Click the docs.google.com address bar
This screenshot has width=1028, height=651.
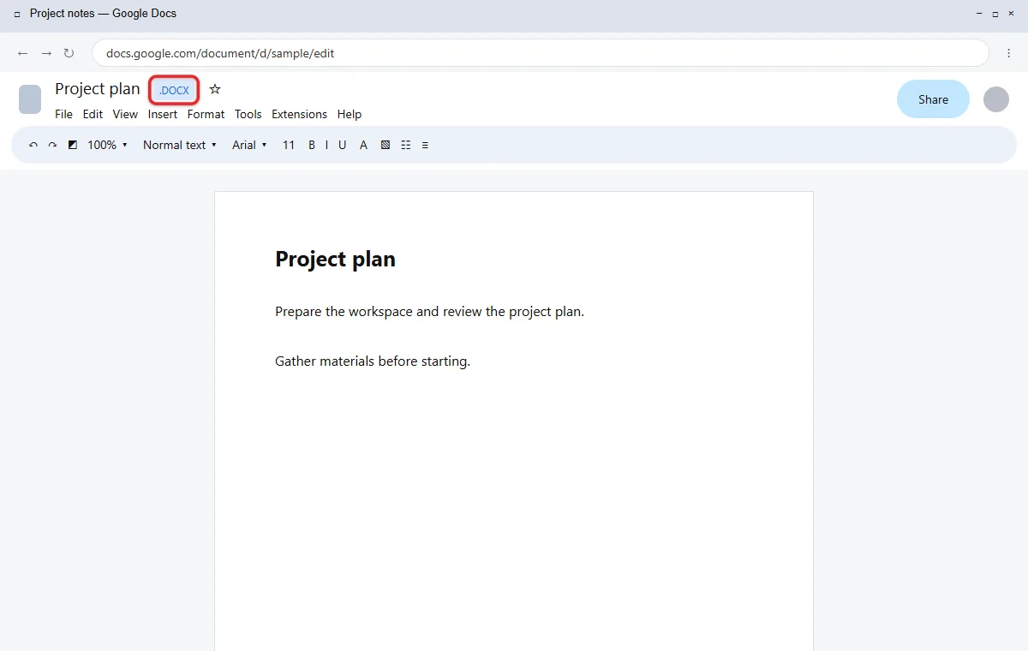[x=541, y=53]
